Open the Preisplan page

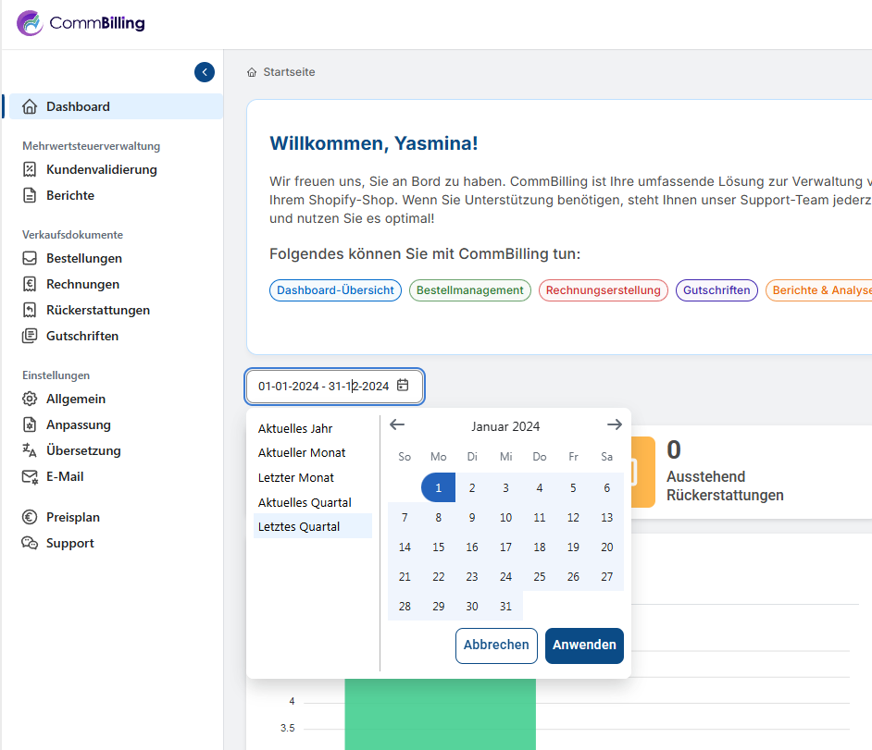point(72,517)
